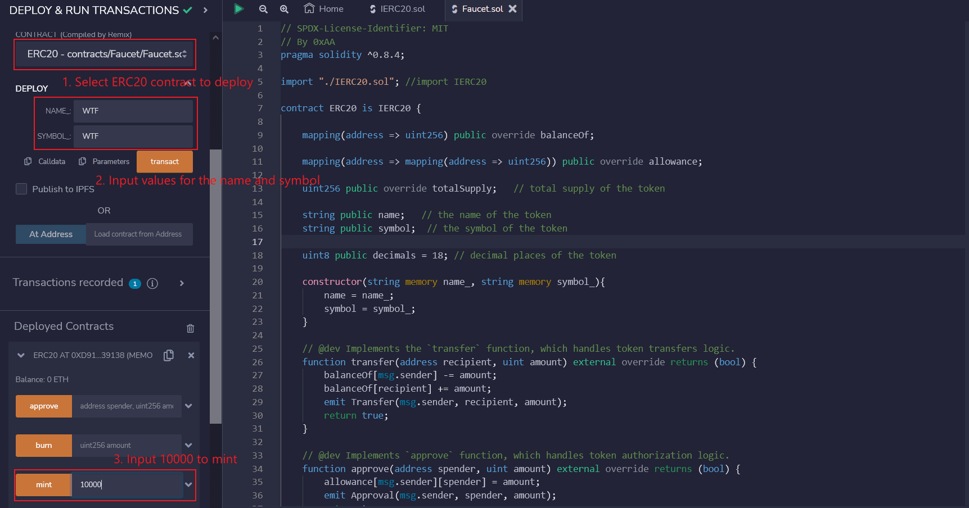Screen dimensions: 969x508
Task: Expand the burn function parameters chevron
Action: (x=188, y=445)
